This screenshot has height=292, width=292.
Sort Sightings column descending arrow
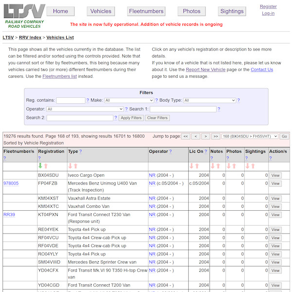[248, 166]
